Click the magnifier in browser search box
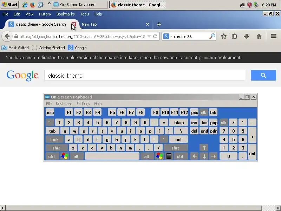The height and width of the screenshot is (211, 281). click(212, 37)
